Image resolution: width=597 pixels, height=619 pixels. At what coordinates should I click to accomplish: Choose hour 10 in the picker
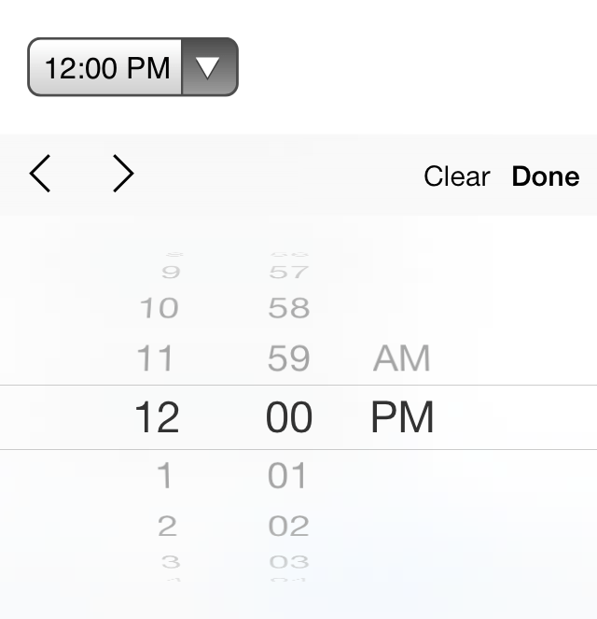[x=160, y=308]
